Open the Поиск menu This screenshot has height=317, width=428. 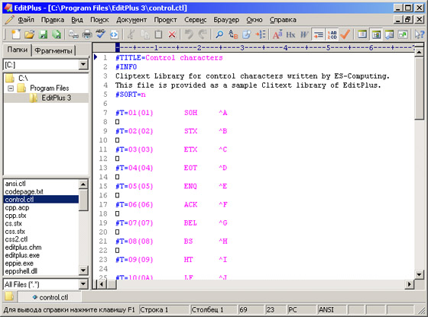99,20
